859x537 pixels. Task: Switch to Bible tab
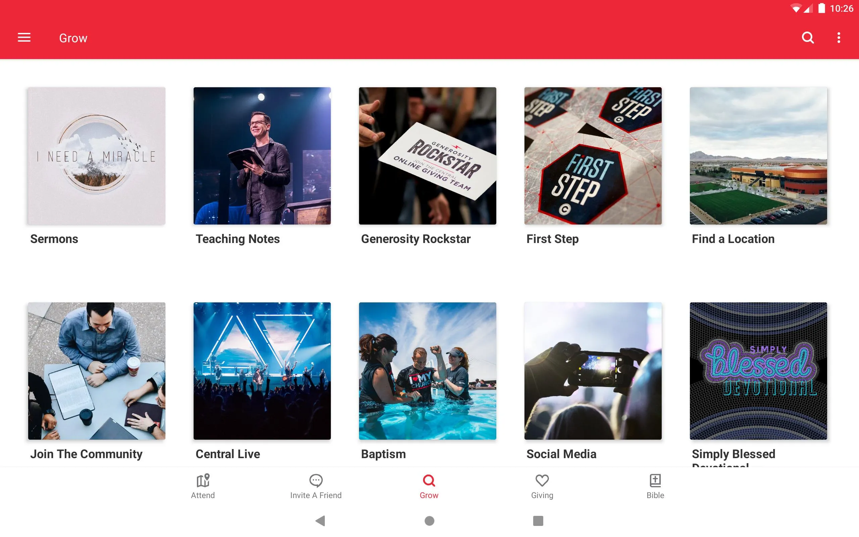[x=654, y=486]
